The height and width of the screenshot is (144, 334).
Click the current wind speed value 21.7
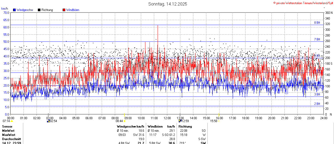click(141, 143)
